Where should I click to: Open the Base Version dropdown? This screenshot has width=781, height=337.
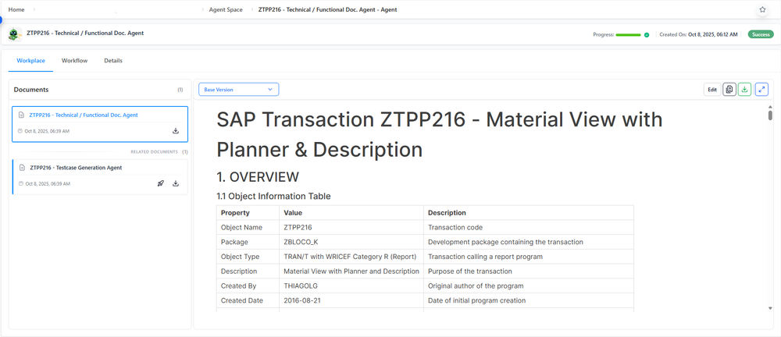[x=238, y=90]
